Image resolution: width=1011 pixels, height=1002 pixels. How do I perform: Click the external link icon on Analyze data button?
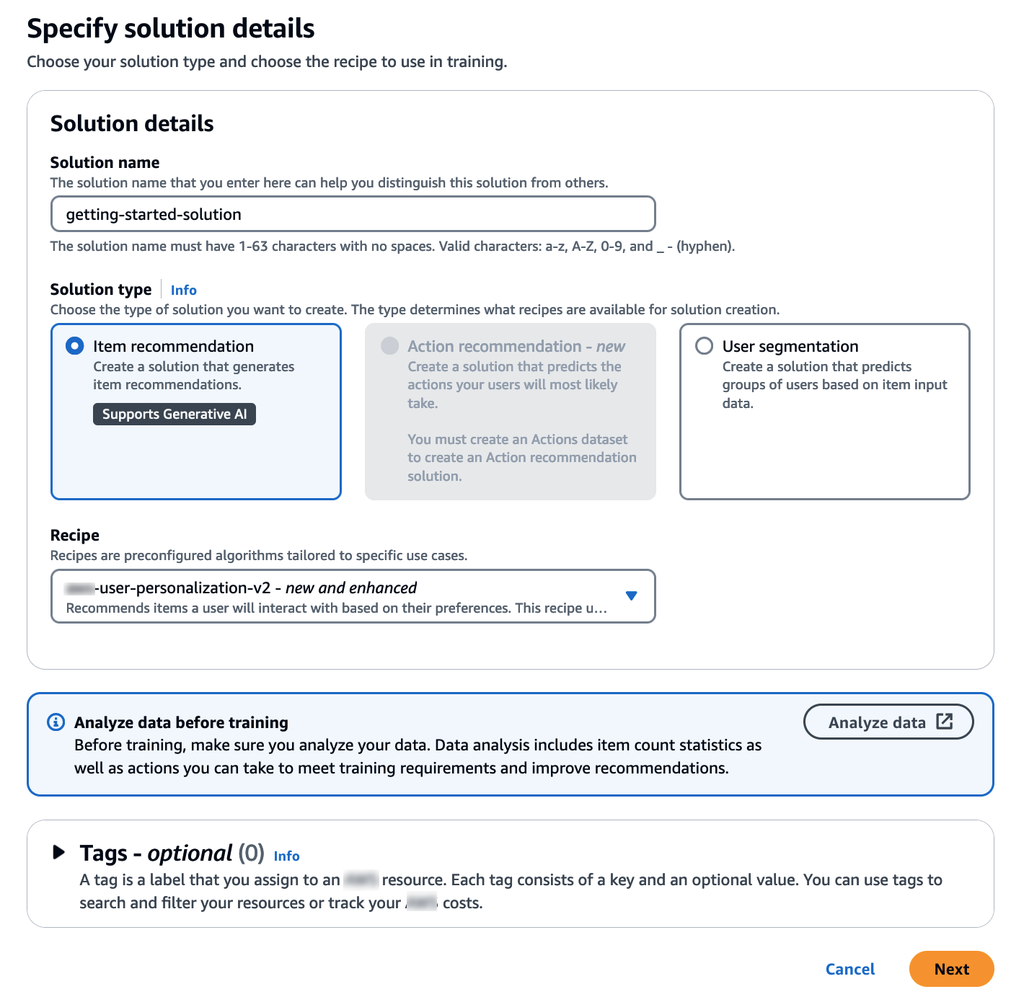click(945, 722)
